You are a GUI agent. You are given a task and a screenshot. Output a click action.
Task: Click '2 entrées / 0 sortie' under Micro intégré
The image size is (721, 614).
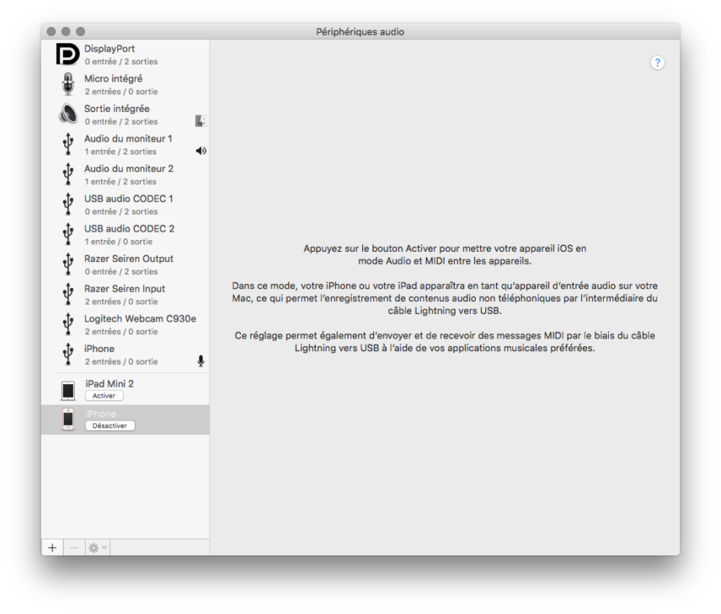(x=121, y=92)
